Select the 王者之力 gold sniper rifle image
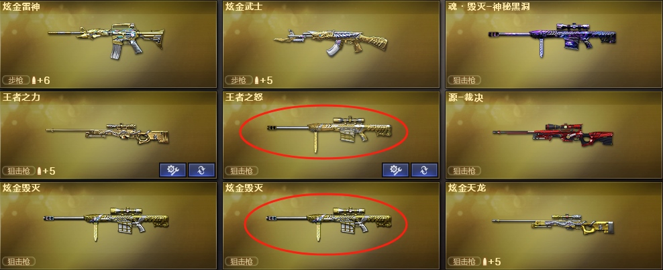663x270 pixels. point(107,133)
